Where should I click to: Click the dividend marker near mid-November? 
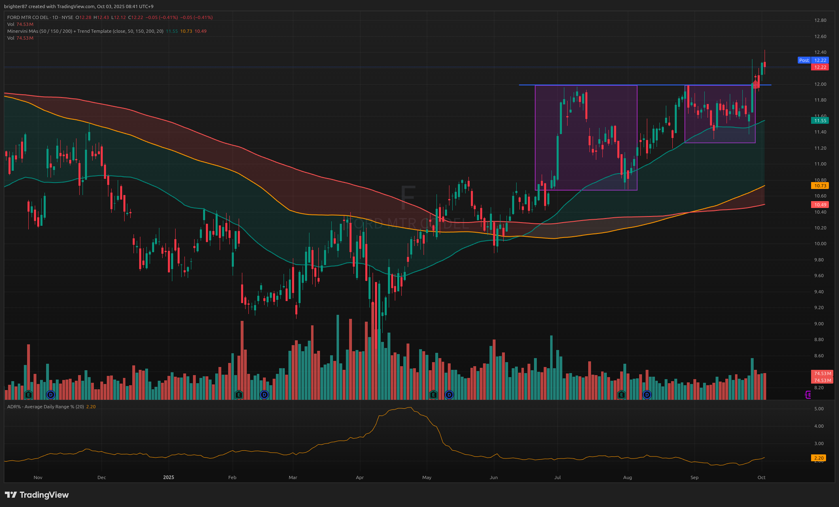click(51, 394)
